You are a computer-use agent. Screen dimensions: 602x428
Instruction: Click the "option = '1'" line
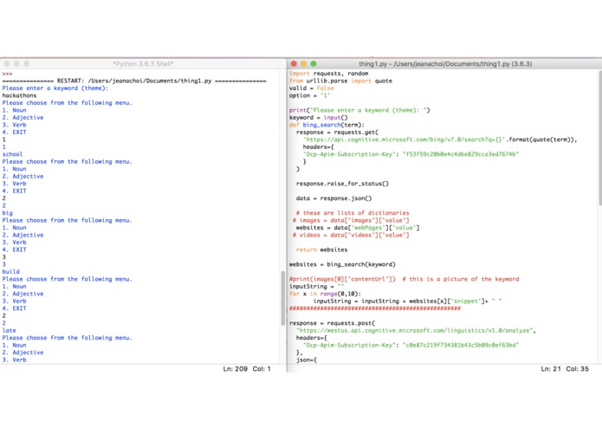309,95
